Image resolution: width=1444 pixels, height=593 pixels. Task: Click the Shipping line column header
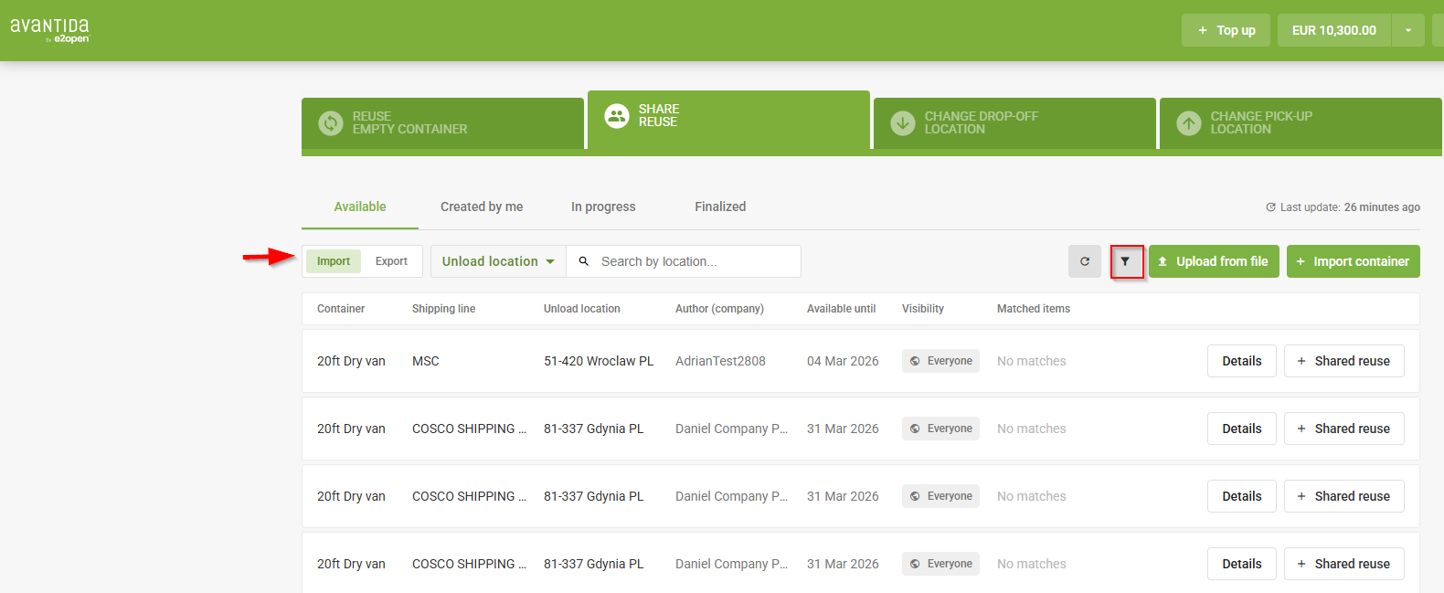click(443, 309)
